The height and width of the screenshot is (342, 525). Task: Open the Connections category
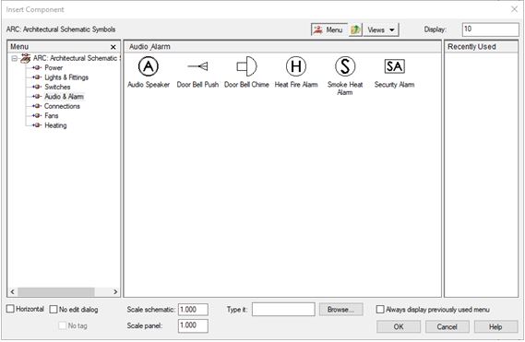(62, 106)
